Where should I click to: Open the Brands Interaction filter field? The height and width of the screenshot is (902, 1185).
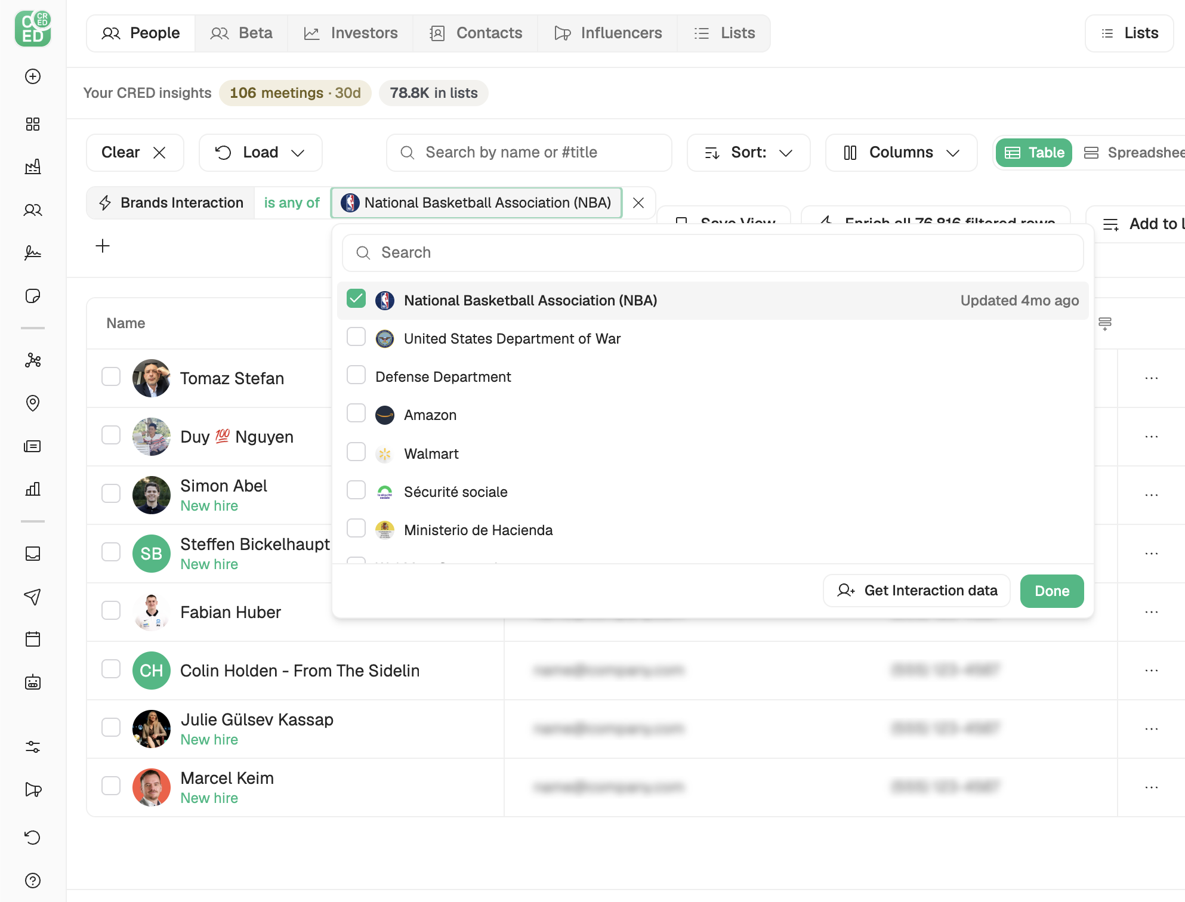point(171,203)
